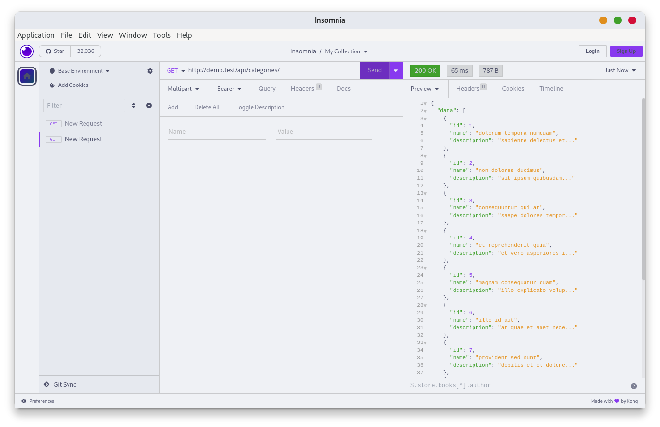Open the Application menu
Viewport: 660px width, 427px height.
36,35
